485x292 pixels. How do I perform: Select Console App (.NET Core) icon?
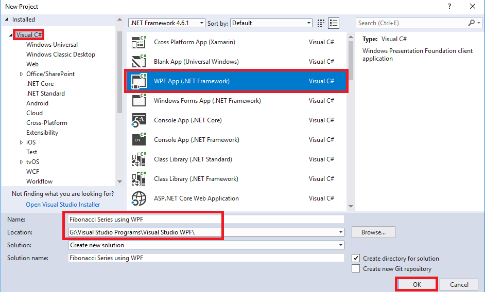[x=139, y=120]
